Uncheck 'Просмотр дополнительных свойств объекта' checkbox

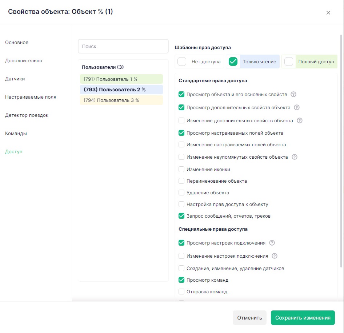coord(181,107)
